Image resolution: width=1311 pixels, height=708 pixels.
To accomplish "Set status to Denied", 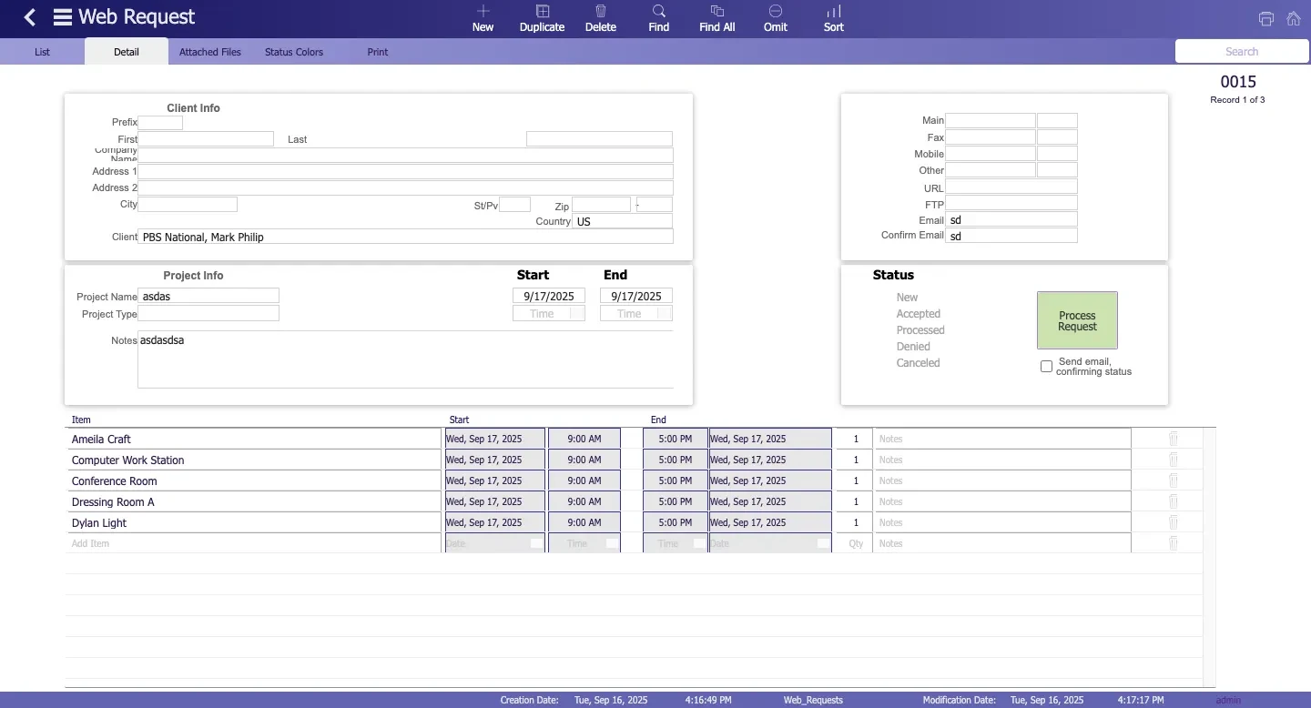I will [913, 347].
